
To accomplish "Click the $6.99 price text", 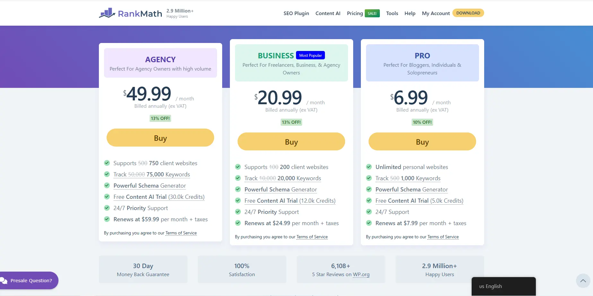I will (409, 98).
